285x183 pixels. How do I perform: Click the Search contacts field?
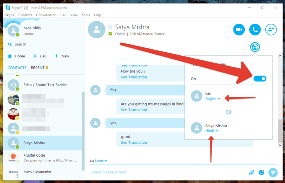tap(44, 44)
